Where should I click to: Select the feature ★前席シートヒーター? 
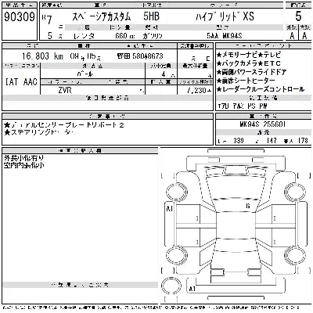coord(246,81)
